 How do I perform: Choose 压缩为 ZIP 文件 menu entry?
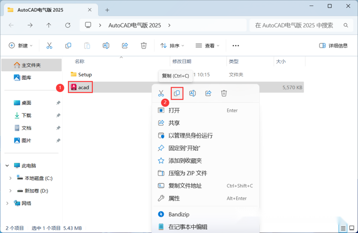tap(187, 173)
